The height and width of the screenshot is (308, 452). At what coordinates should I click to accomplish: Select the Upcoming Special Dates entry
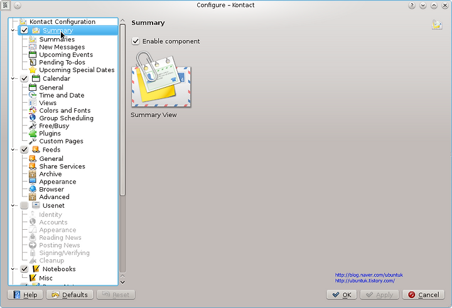click(x=77, y=70)
